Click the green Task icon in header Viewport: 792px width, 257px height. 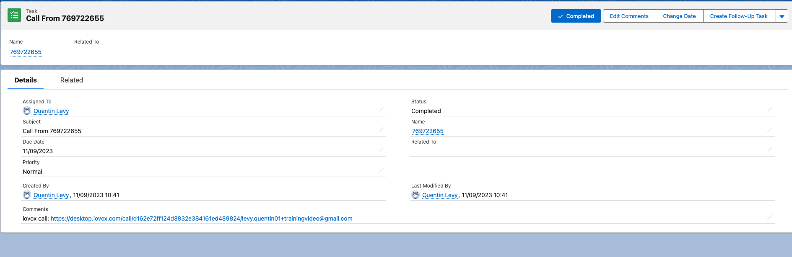click(x=14, y=15)
